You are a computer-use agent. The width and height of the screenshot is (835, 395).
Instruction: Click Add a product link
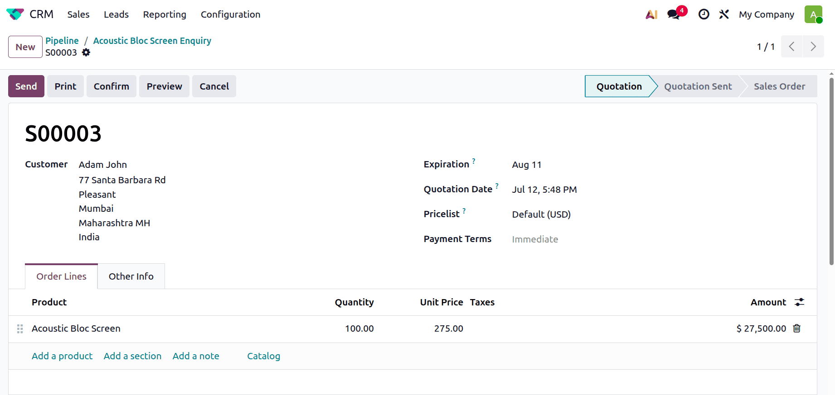tap(62, 356)
